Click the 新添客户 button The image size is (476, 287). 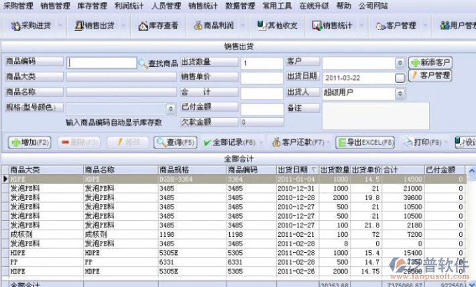pyautogui.click(x=430, y=62)
